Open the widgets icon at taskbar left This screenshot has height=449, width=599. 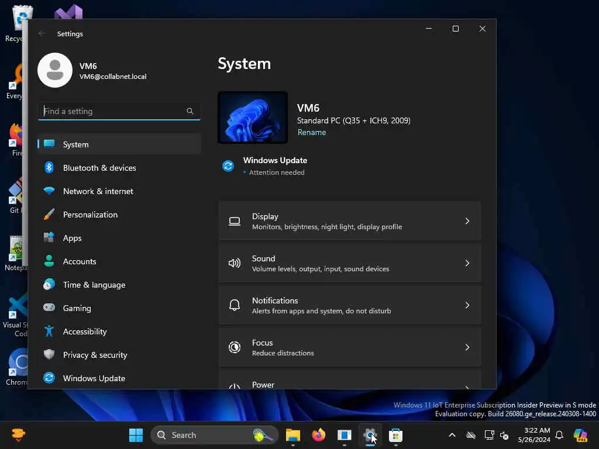point(18,435)
